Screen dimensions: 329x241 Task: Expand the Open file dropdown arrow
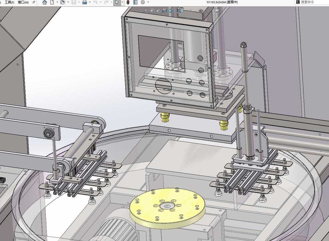pyautogui.click(x=68, y=2)
